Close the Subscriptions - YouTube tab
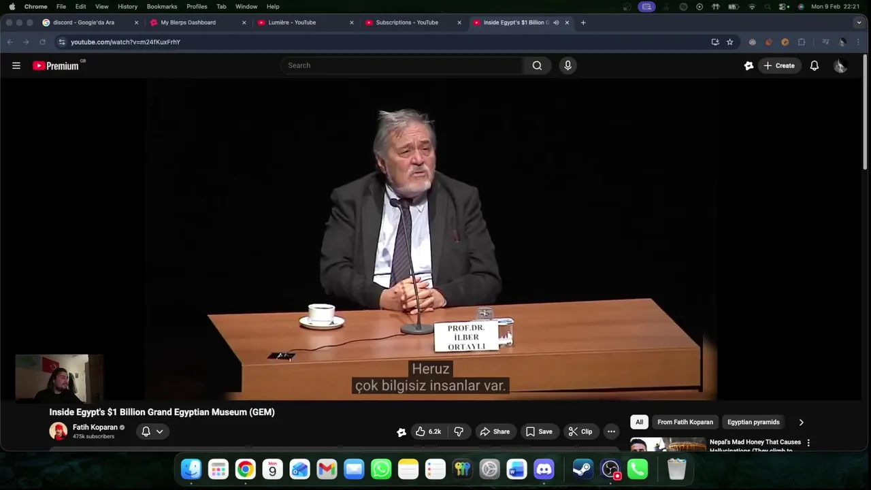The width and height of the screenshot is (871, 490). (x=459, y=22)
